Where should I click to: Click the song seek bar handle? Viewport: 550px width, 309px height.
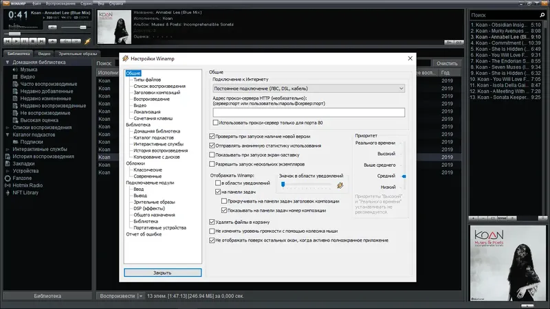(14, 34)
